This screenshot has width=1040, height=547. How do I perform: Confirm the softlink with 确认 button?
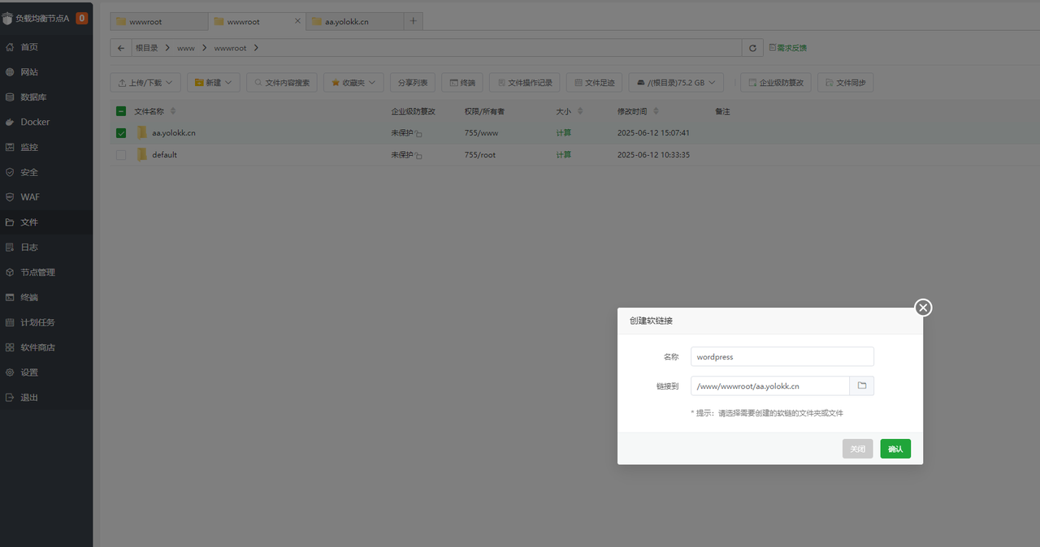pyautogui.click(x=895, y=448)
